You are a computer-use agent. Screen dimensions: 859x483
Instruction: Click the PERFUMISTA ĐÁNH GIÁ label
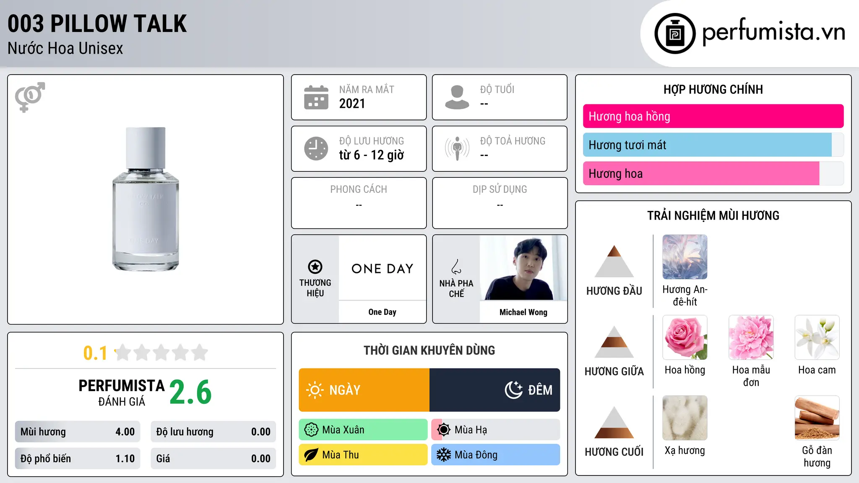coord(122,392)
